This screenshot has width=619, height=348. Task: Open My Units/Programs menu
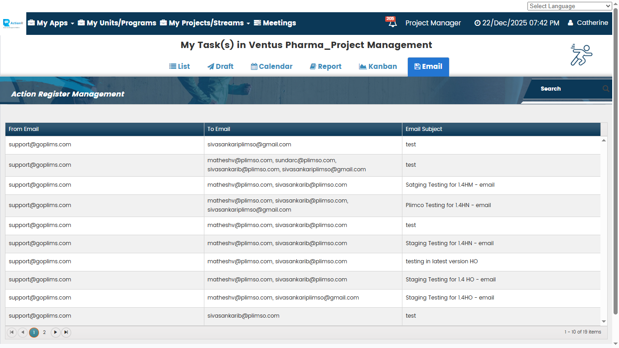(117, 23)
